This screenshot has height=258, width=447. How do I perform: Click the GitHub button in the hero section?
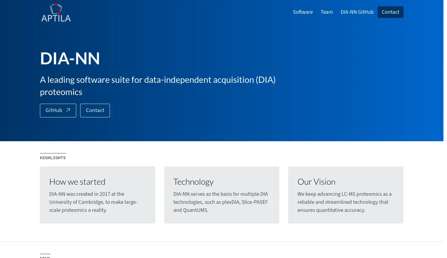pyautogui.click(x=58, y=110)
